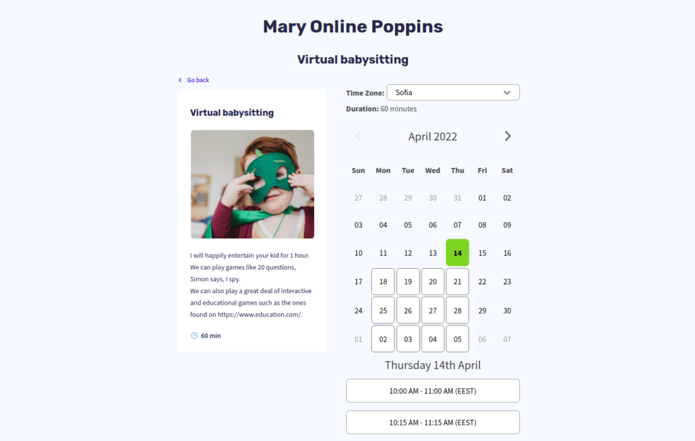Click the Go back chevron icon
Viewport: 695px width, 441px height.
click(x=180, y=80)
